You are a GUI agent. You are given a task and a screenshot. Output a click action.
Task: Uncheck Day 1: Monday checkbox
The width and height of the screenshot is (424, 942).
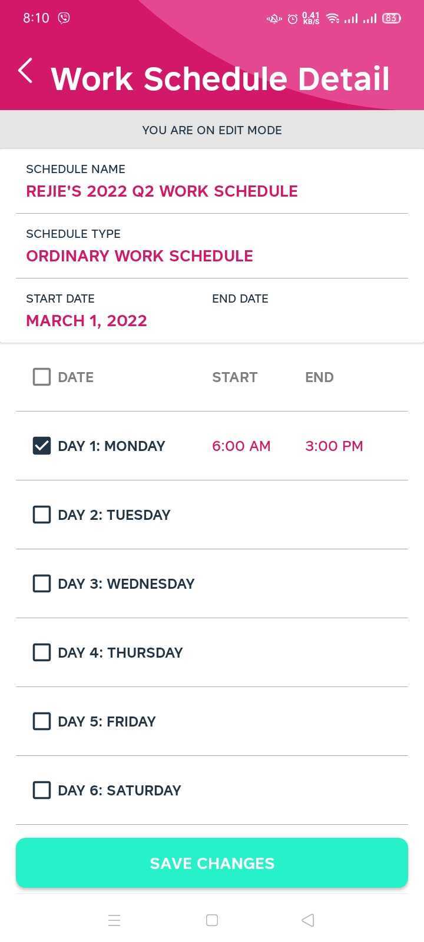click(42, 446)
